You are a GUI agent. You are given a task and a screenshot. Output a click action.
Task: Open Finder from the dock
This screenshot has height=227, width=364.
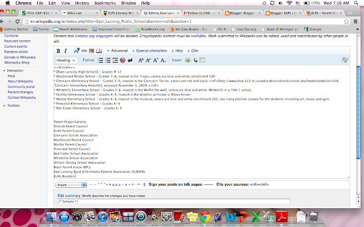click(51, 217)
